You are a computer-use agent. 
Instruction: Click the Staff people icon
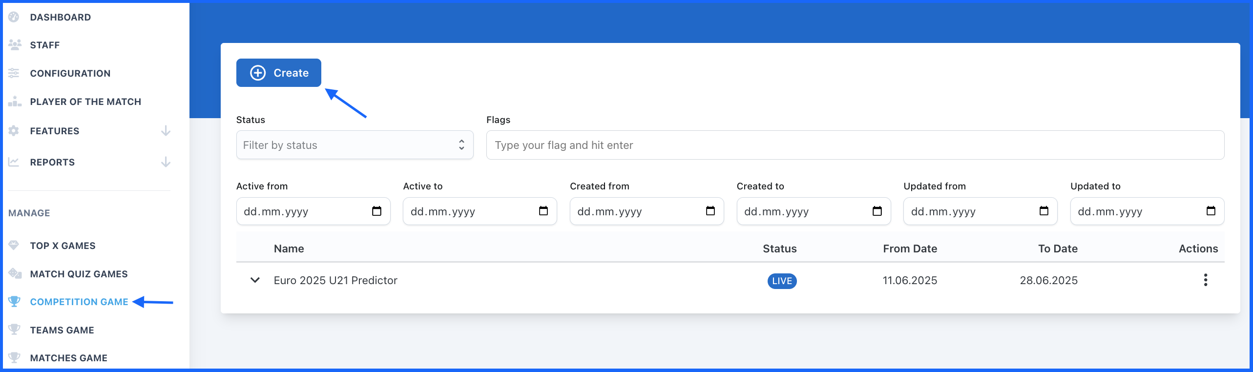[x=15, y=45]
